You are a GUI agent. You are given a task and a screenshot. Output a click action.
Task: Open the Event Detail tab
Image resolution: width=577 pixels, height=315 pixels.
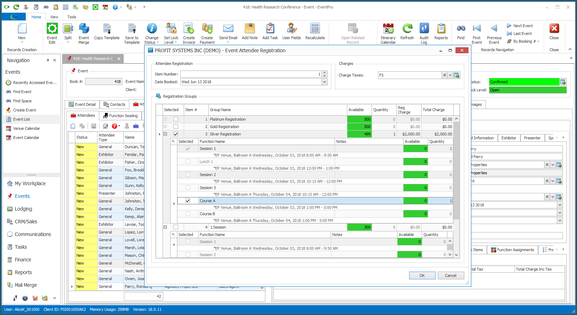point(82,104)
